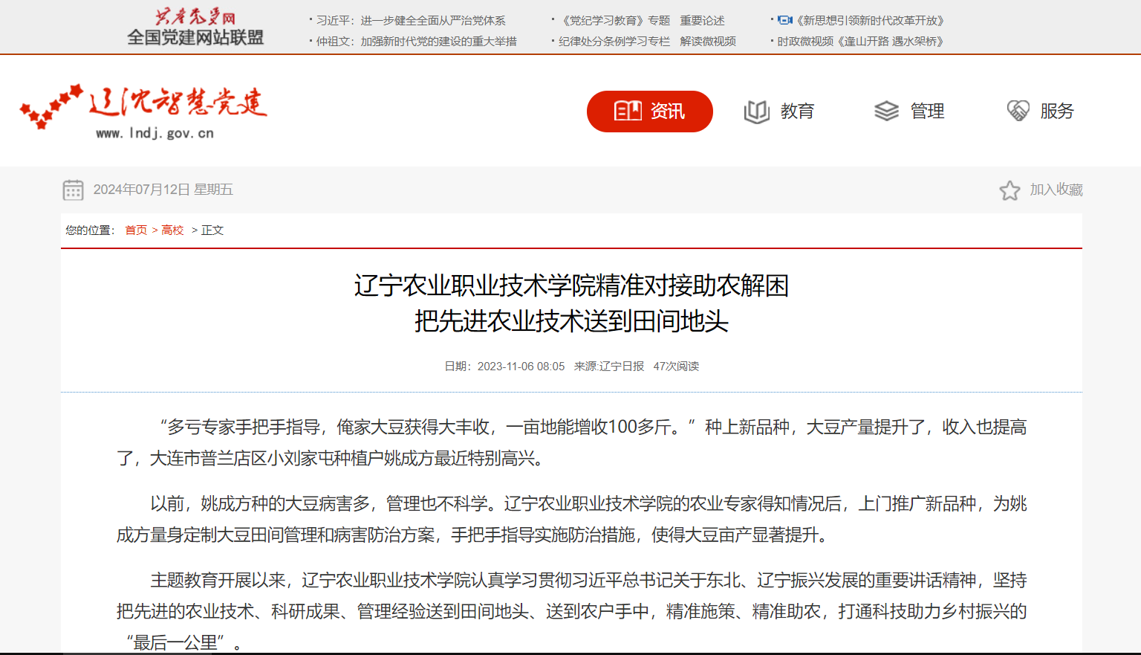The image size is (1141, 655).
Task: Click the subtitle 把先进农业技术送到田间地头
Action: [571, 321]
